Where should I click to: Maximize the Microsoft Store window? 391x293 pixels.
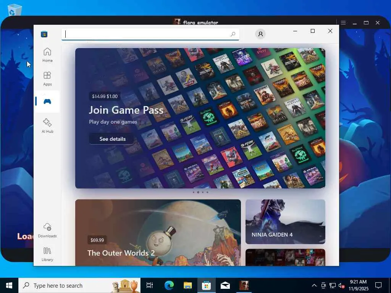[313, 31]
